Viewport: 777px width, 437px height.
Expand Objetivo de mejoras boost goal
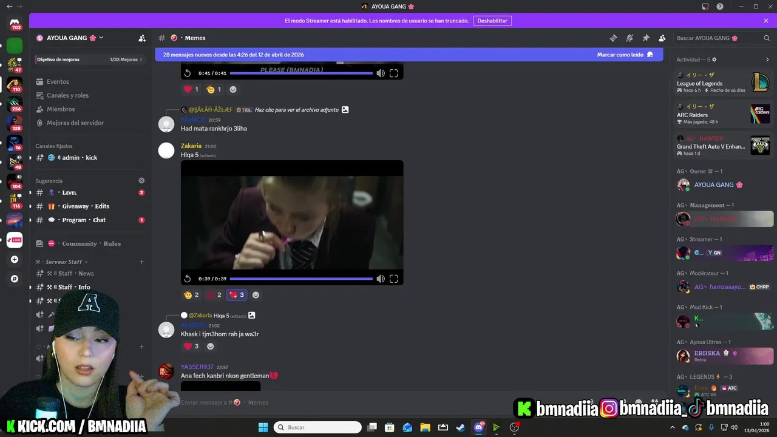90,59
